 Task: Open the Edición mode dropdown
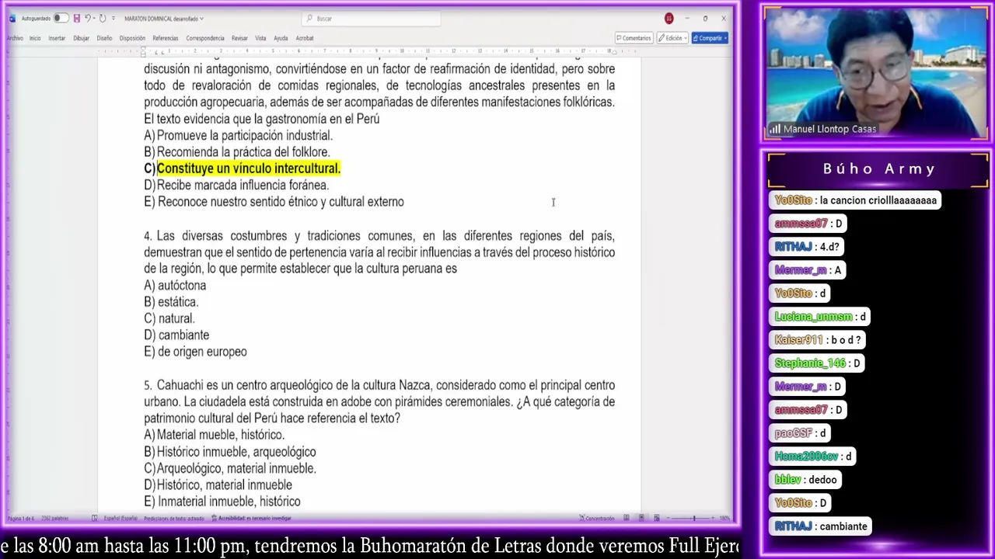[x=672, y=38]
